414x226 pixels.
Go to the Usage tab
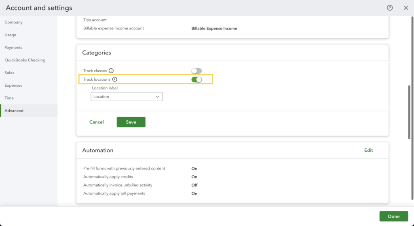(11, 35)
